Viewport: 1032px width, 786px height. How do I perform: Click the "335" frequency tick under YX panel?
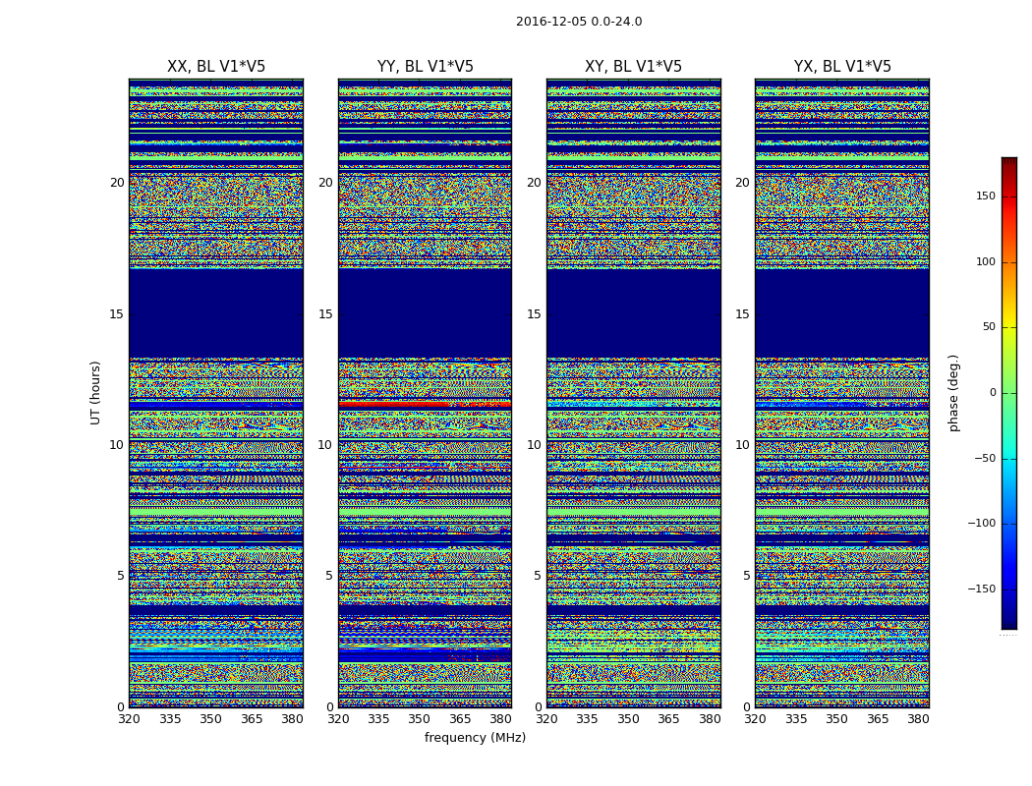[796, 719]
